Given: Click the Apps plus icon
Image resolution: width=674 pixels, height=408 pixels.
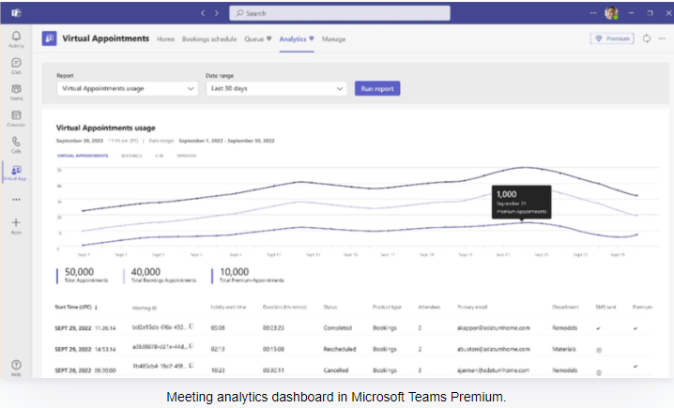Looking at the screenshot, I should pos(16,225).
